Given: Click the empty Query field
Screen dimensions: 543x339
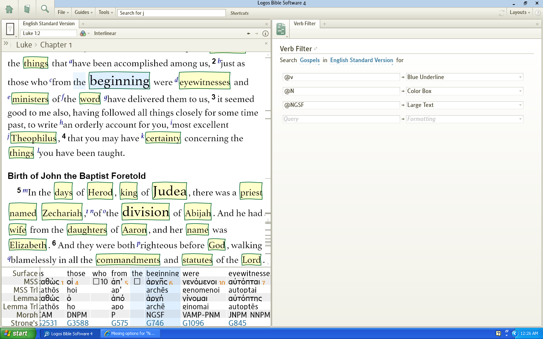Looking at the screenshot, I should point(341,119).
